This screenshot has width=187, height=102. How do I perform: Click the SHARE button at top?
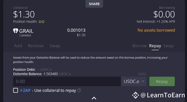(94, 4)
